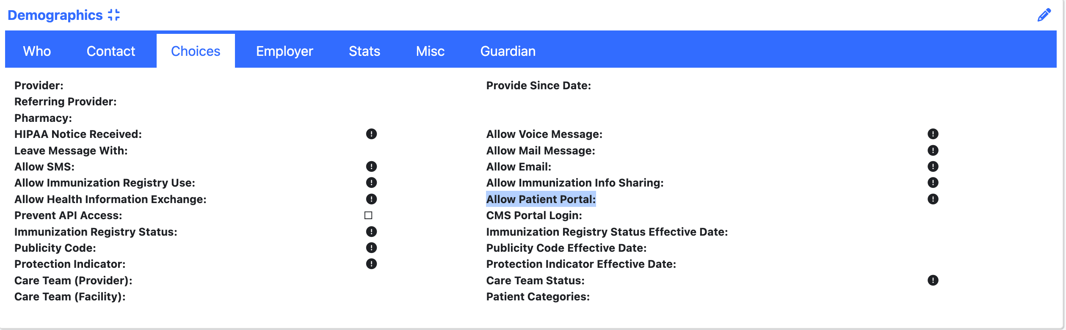The height and width of the screenshot is (330, 1066).
Task: Click the alert icon for Immunization Registry Status
Action: point(370,231)
